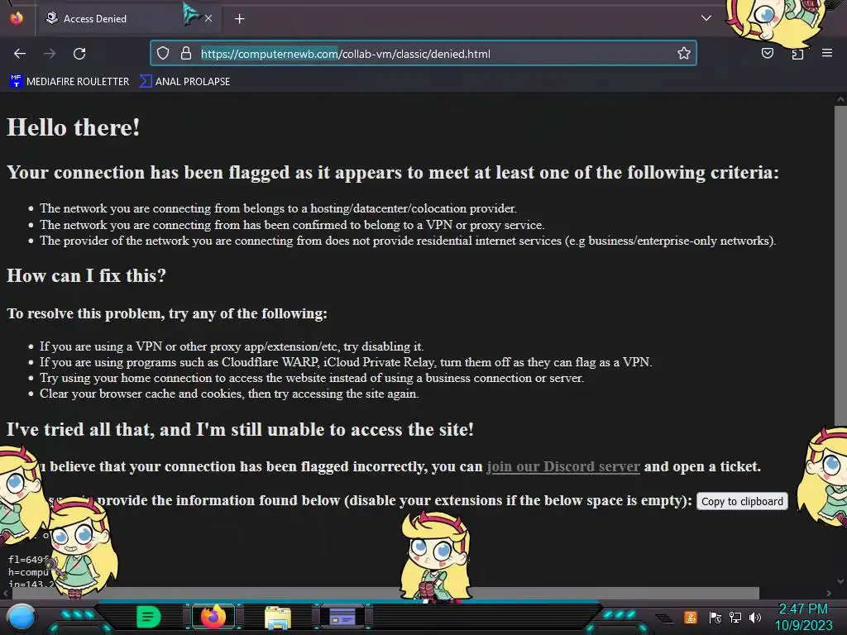Open Action Center flag tray icon
Image resolution: width=847 pixels, height=635 pixels.
(715, 617)
